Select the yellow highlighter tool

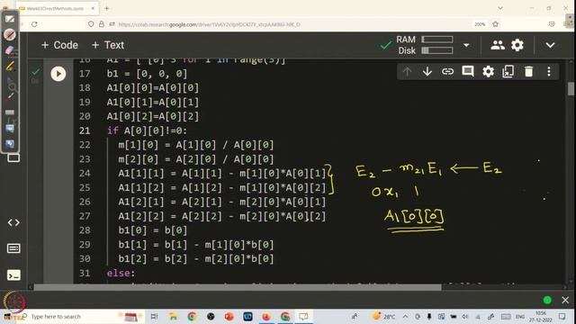click(x=10, y=67)
